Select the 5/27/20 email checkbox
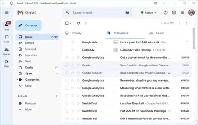The width and height of the screenshot is (198, 125). pyautogui.click(x=67, y=88)
